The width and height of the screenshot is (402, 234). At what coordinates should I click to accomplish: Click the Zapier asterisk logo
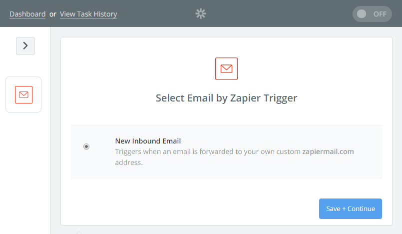[x=201, y=13]
